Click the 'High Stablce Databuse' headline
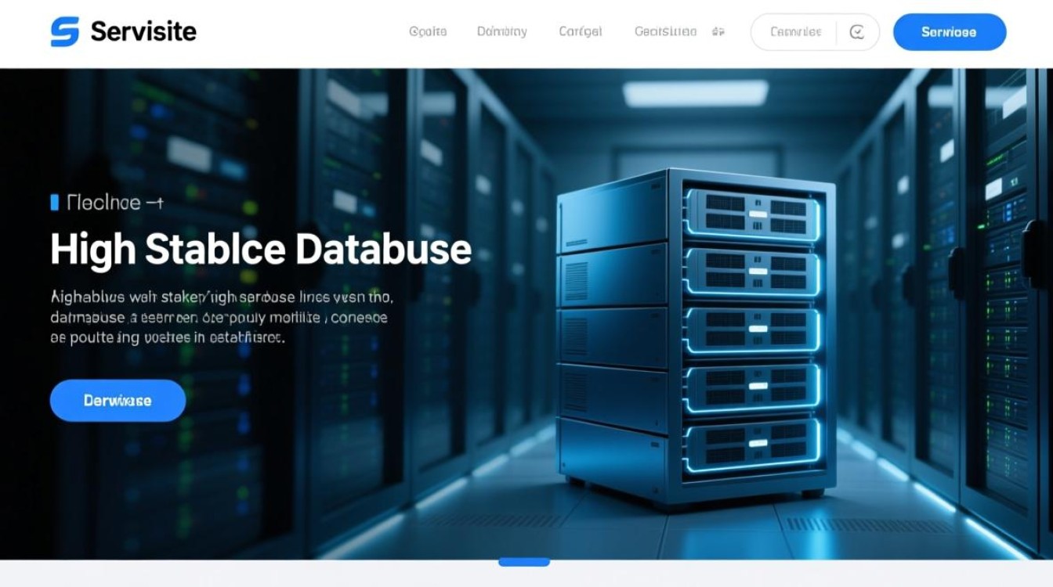Viewport: 1053px width, 587px height. (260, 249)
